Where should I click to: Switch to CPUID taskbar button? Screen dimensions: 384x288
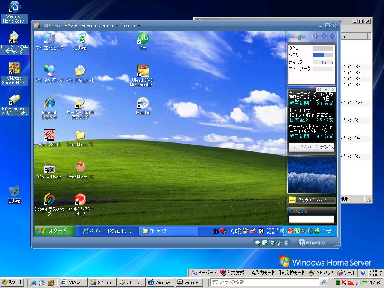(x=131, y=282)
